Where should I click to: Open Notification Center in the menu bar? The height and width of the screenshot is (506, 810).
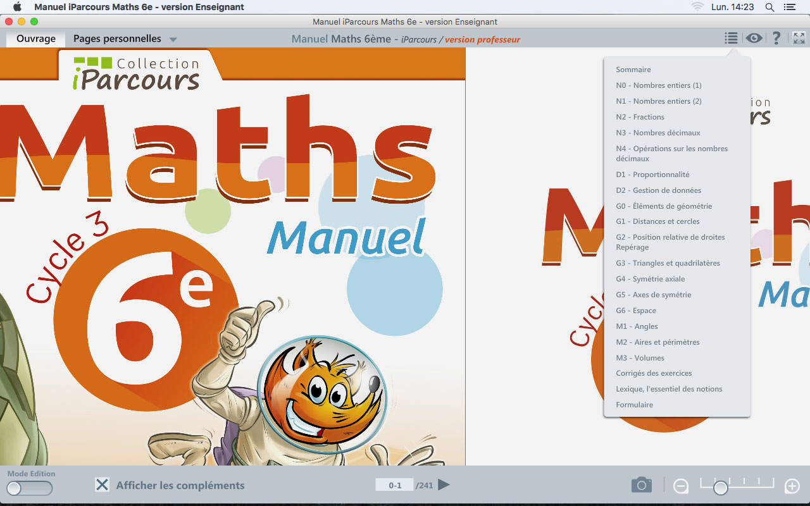click(789, 7)
